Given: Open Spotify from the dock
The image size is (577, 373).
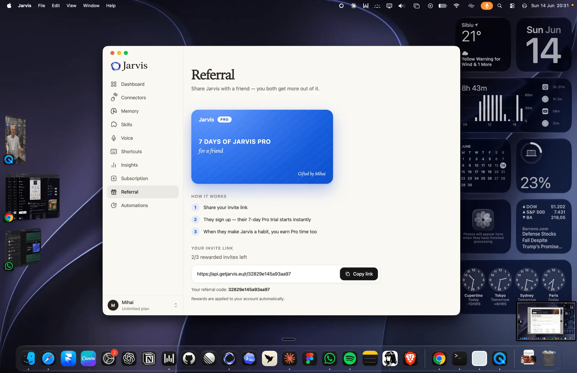Looking at the screenshot, I should click(350, 358).
